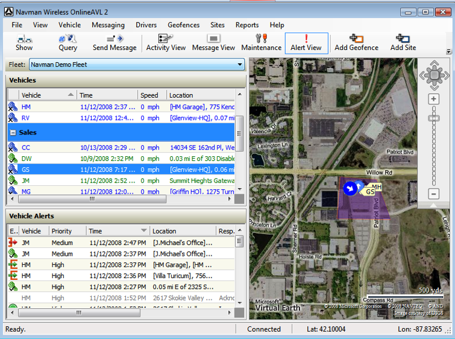Image resolution: width=455 pixels, height=339 pixels.
Task: Select the MG vehicle row
Action: [x=121, y=191]
